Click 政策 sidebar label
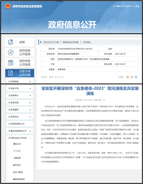 (22, 42)
